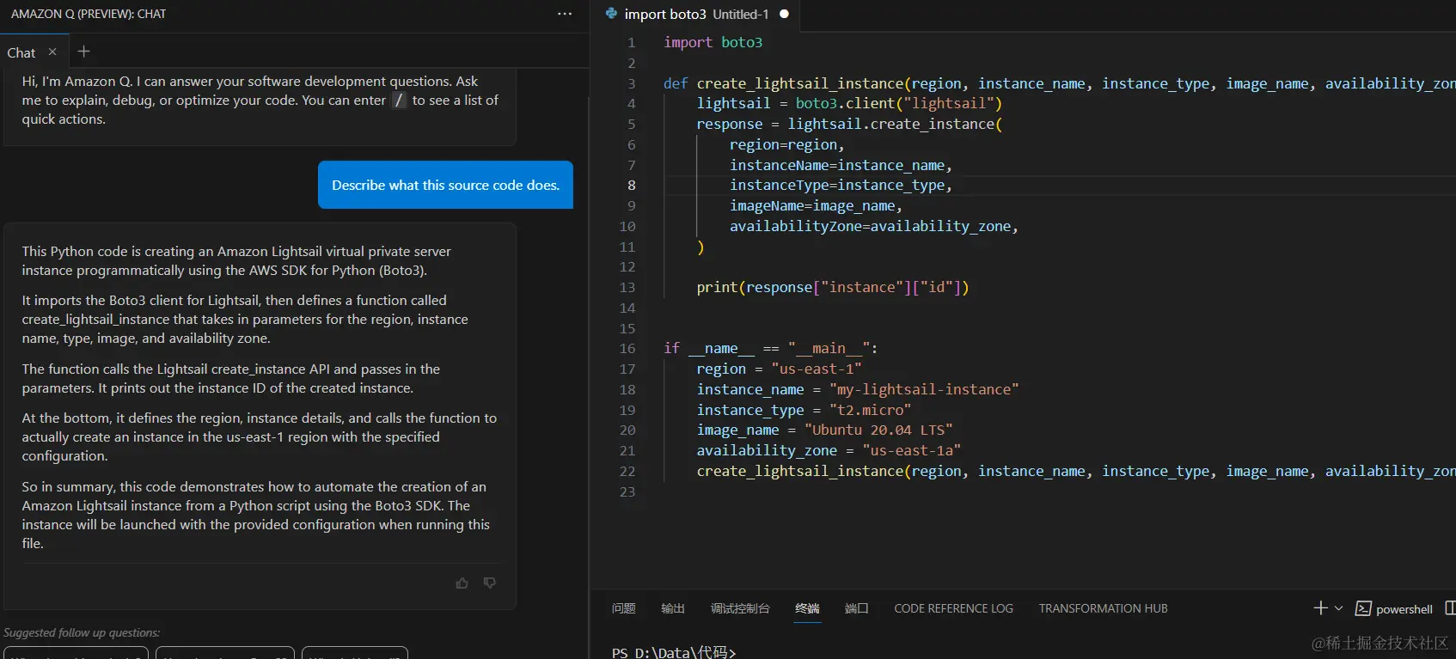The image size is (1456, 659).
Task: Click line number 8 in the gutter
Action: pos(632,185)
